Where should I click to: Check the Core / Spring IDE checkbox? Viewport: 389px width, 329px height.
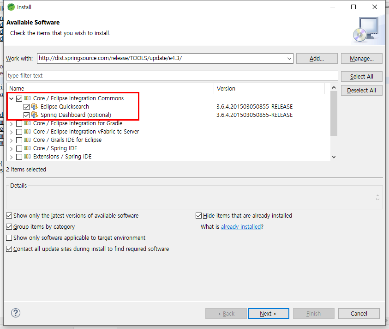click(19, 149)
